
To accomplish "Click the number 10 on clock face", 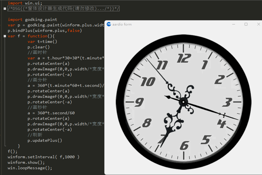I will pyautogui.click(x=148, y=82).
